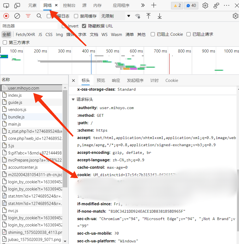This screenshot has width=239, height=244.
Task: Select the nvc.js request
Action: (x=31, y=211)
